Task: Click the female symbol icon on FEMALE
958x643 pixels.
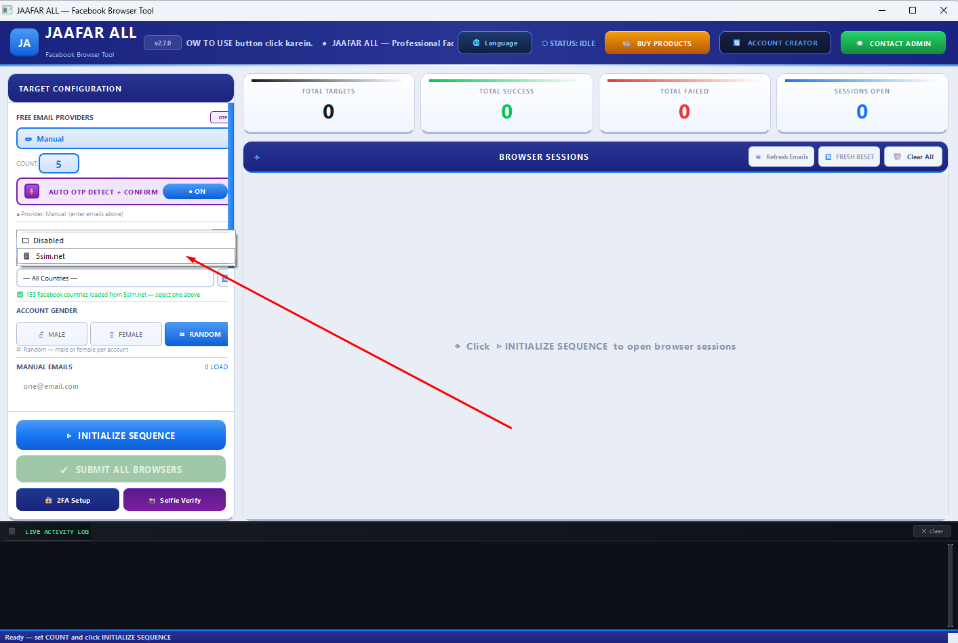Action: pyautogui.click(x=112, y=335)
